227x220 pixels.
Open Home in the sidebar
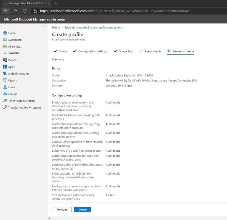click(x=12, y=33)
